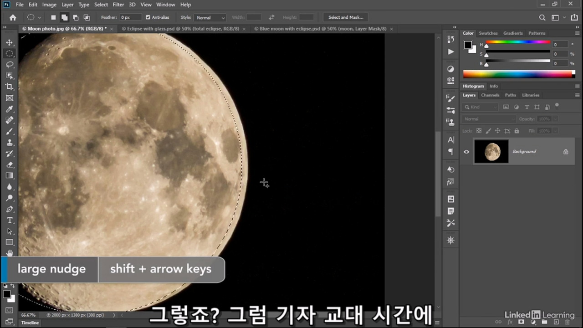Select the Eyedropper tool
The height and width of the screenshot is (328, 583).
[x=10, y=109]
